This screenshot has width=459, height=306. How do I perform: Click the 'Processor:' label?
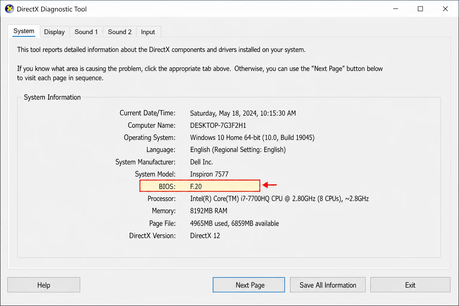point(162,199)
